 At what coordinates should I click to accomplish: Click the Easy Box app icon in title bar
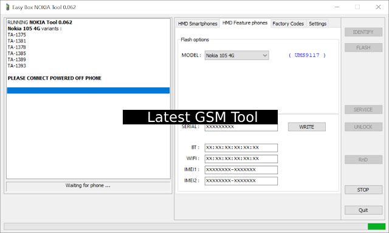pos(7,7)
